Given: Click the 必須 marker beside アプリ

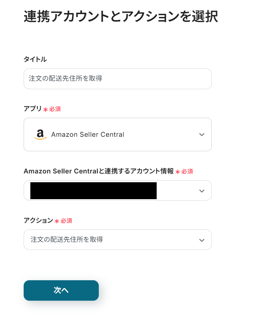Looking at the screenshot, I should (55, 109).
